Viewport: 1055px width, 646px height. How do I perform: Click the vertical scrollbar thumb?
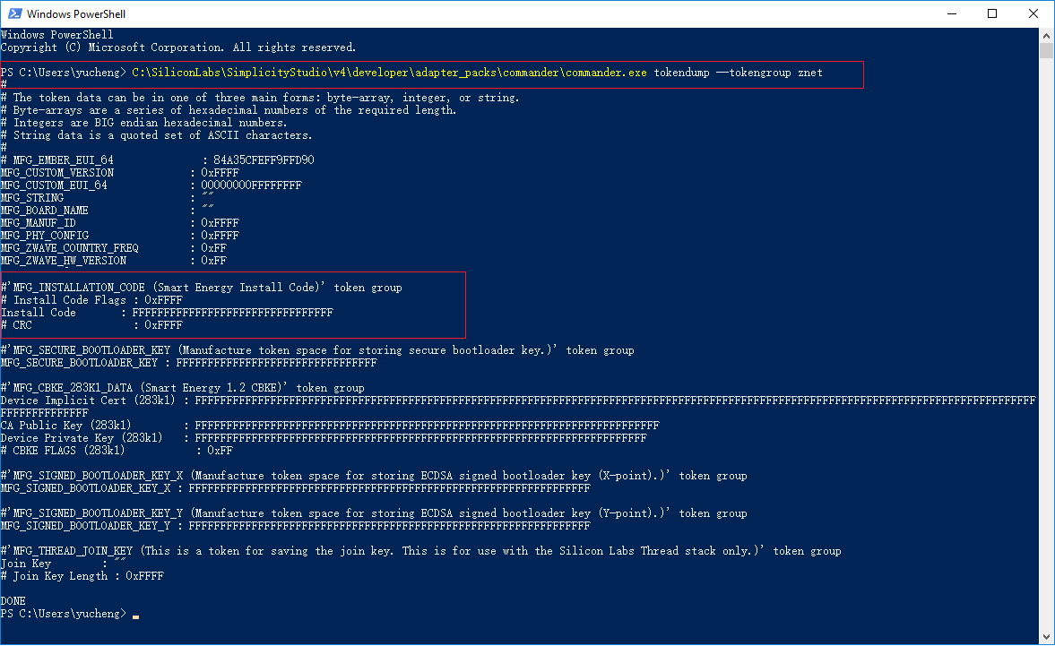point(1046,51)
